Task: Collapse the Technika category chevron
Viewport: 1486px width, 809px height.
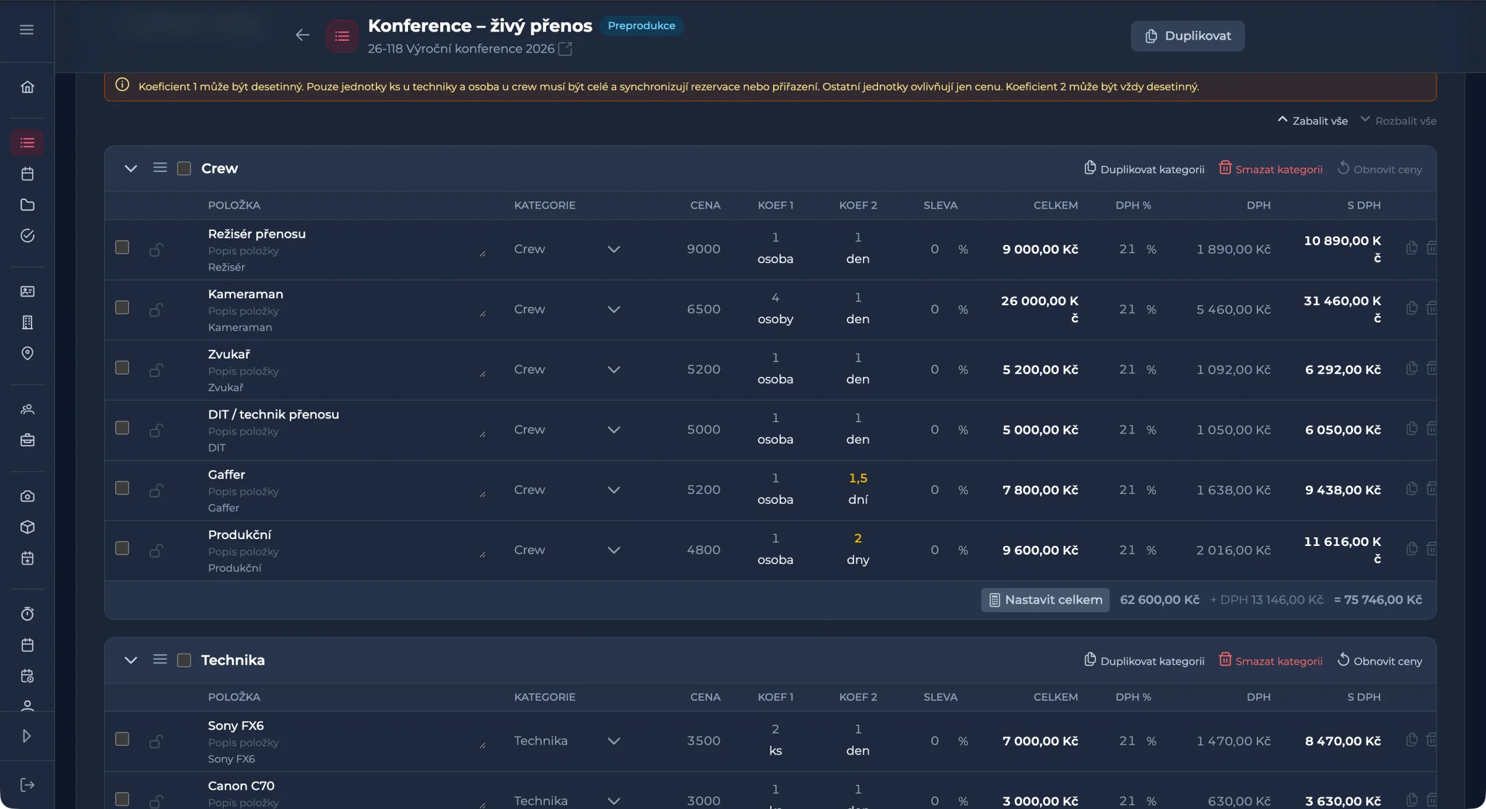Action: tap(131, 660)
